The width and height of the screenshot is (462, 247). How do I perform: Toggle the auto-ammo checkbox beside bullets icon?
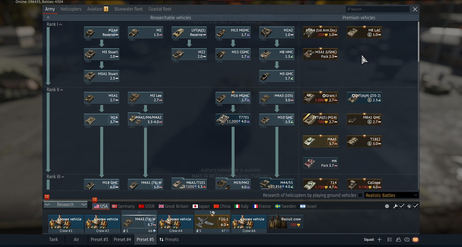tap(415, 206)
